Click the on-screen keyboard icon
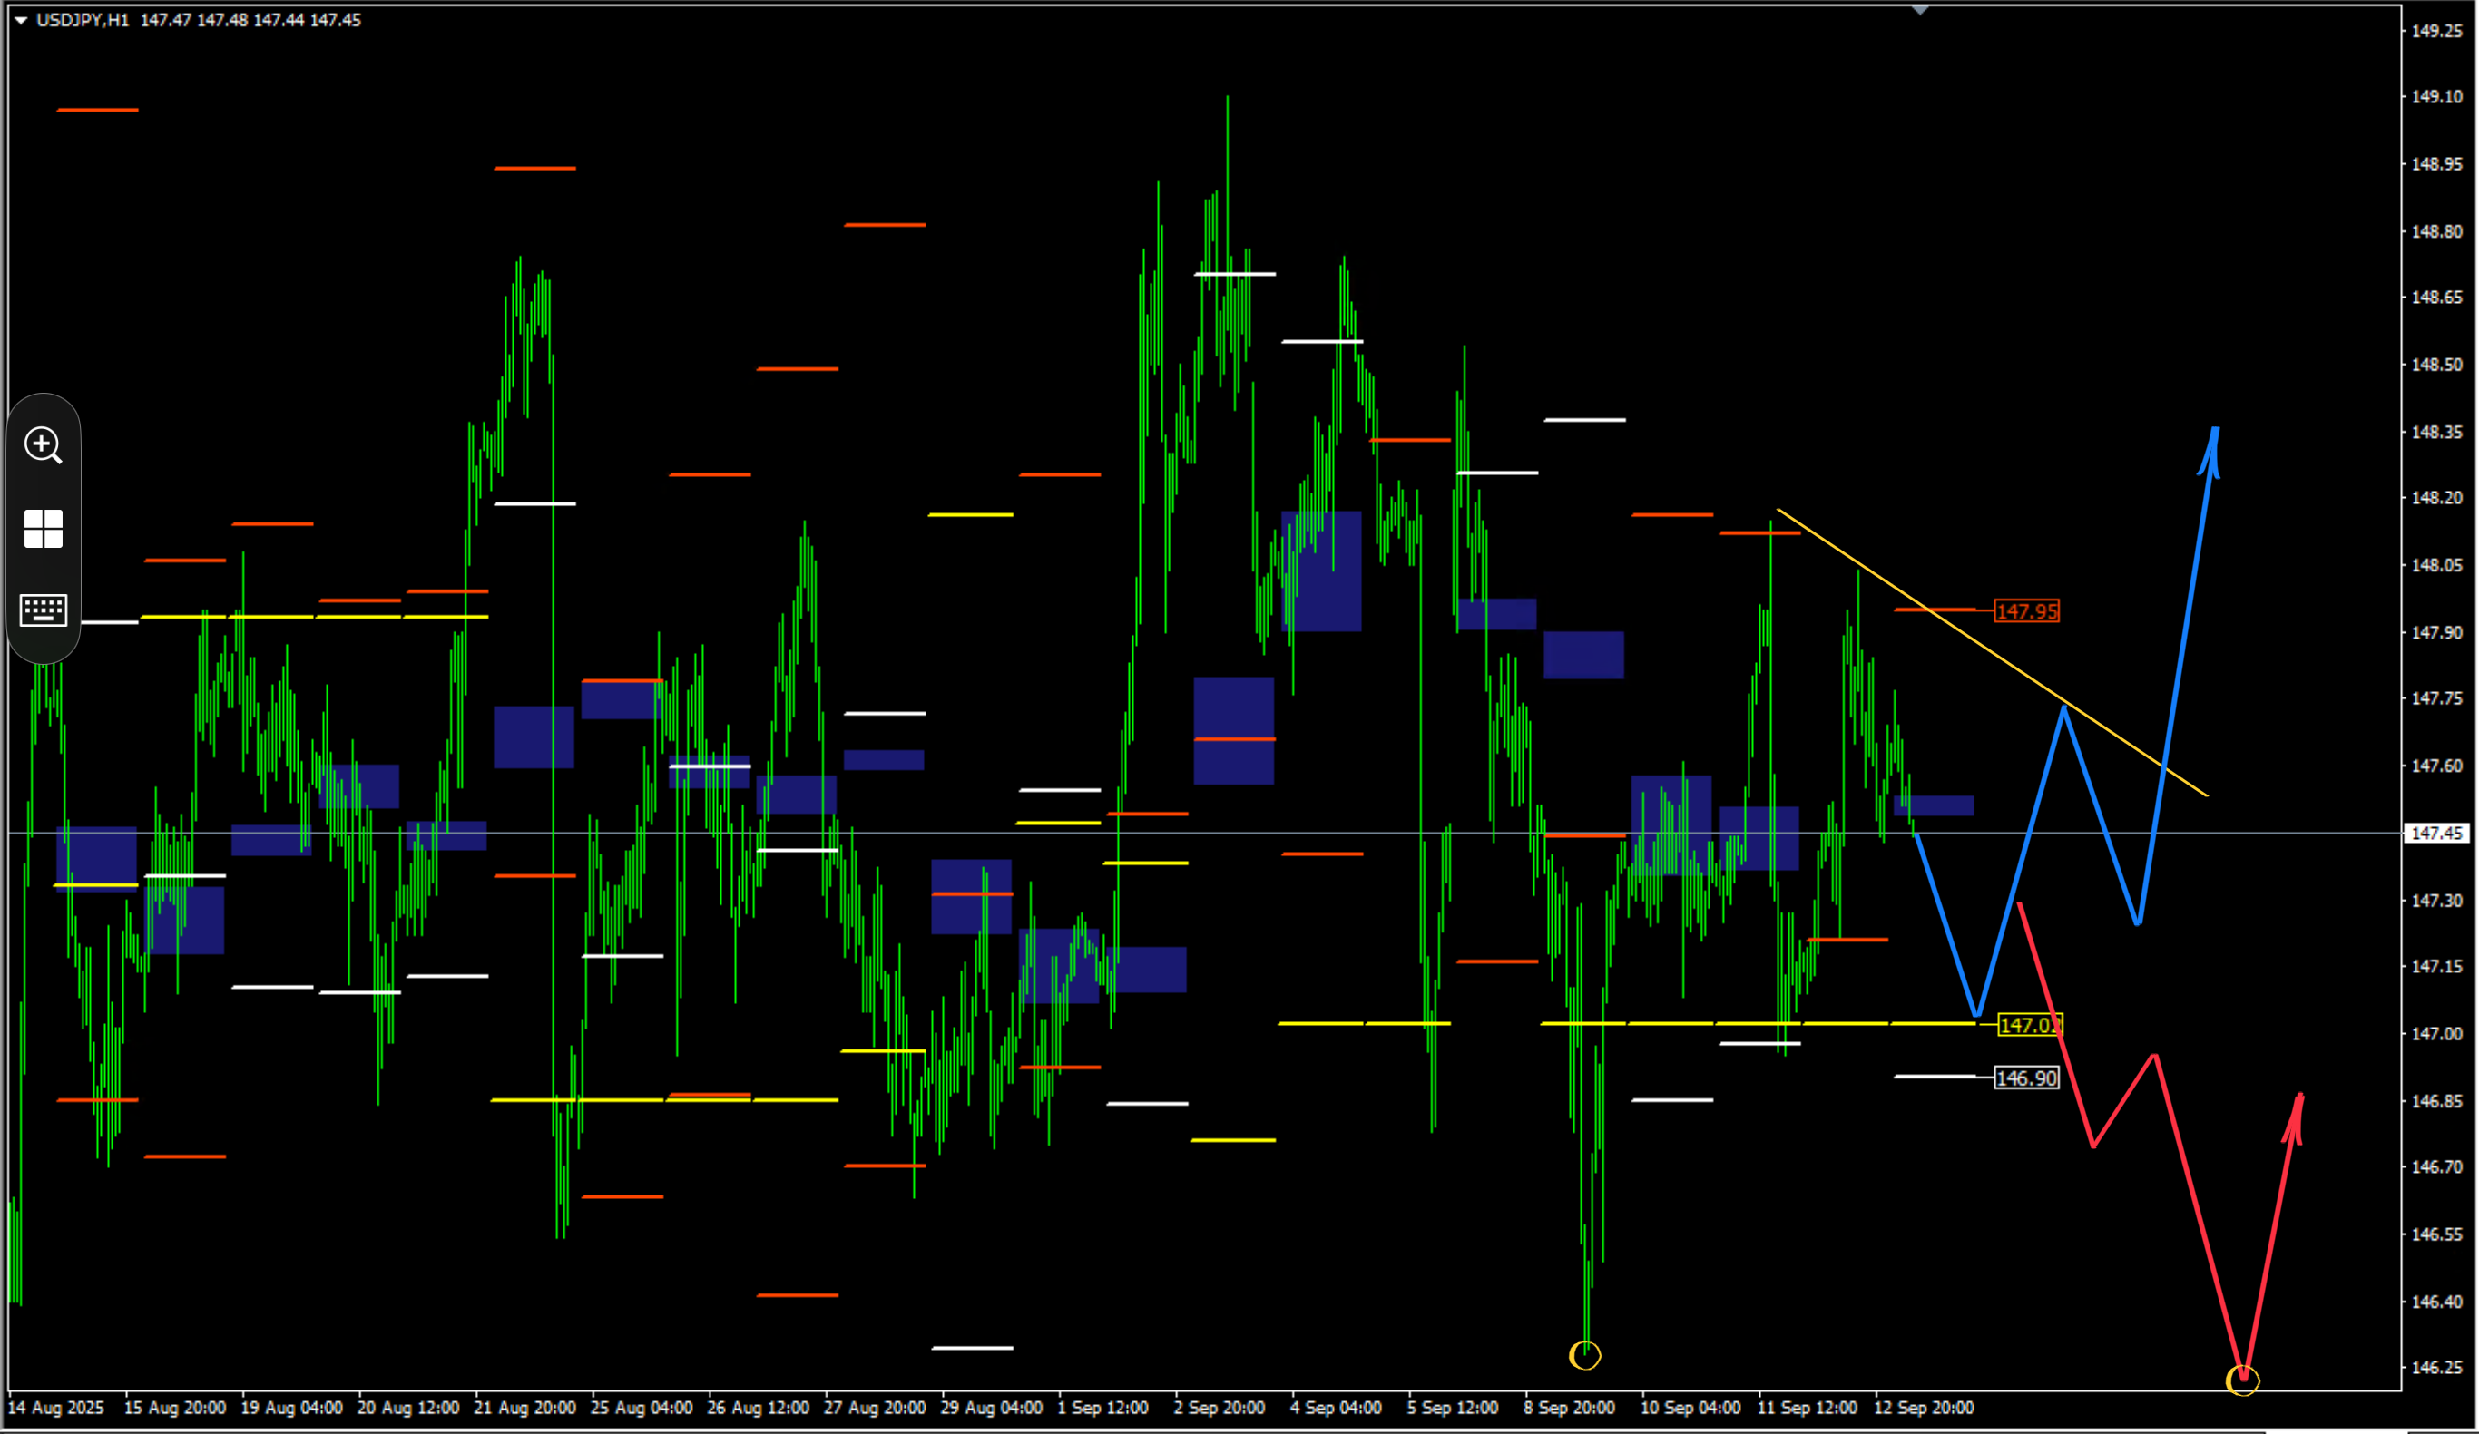 (x=44, y=610)
